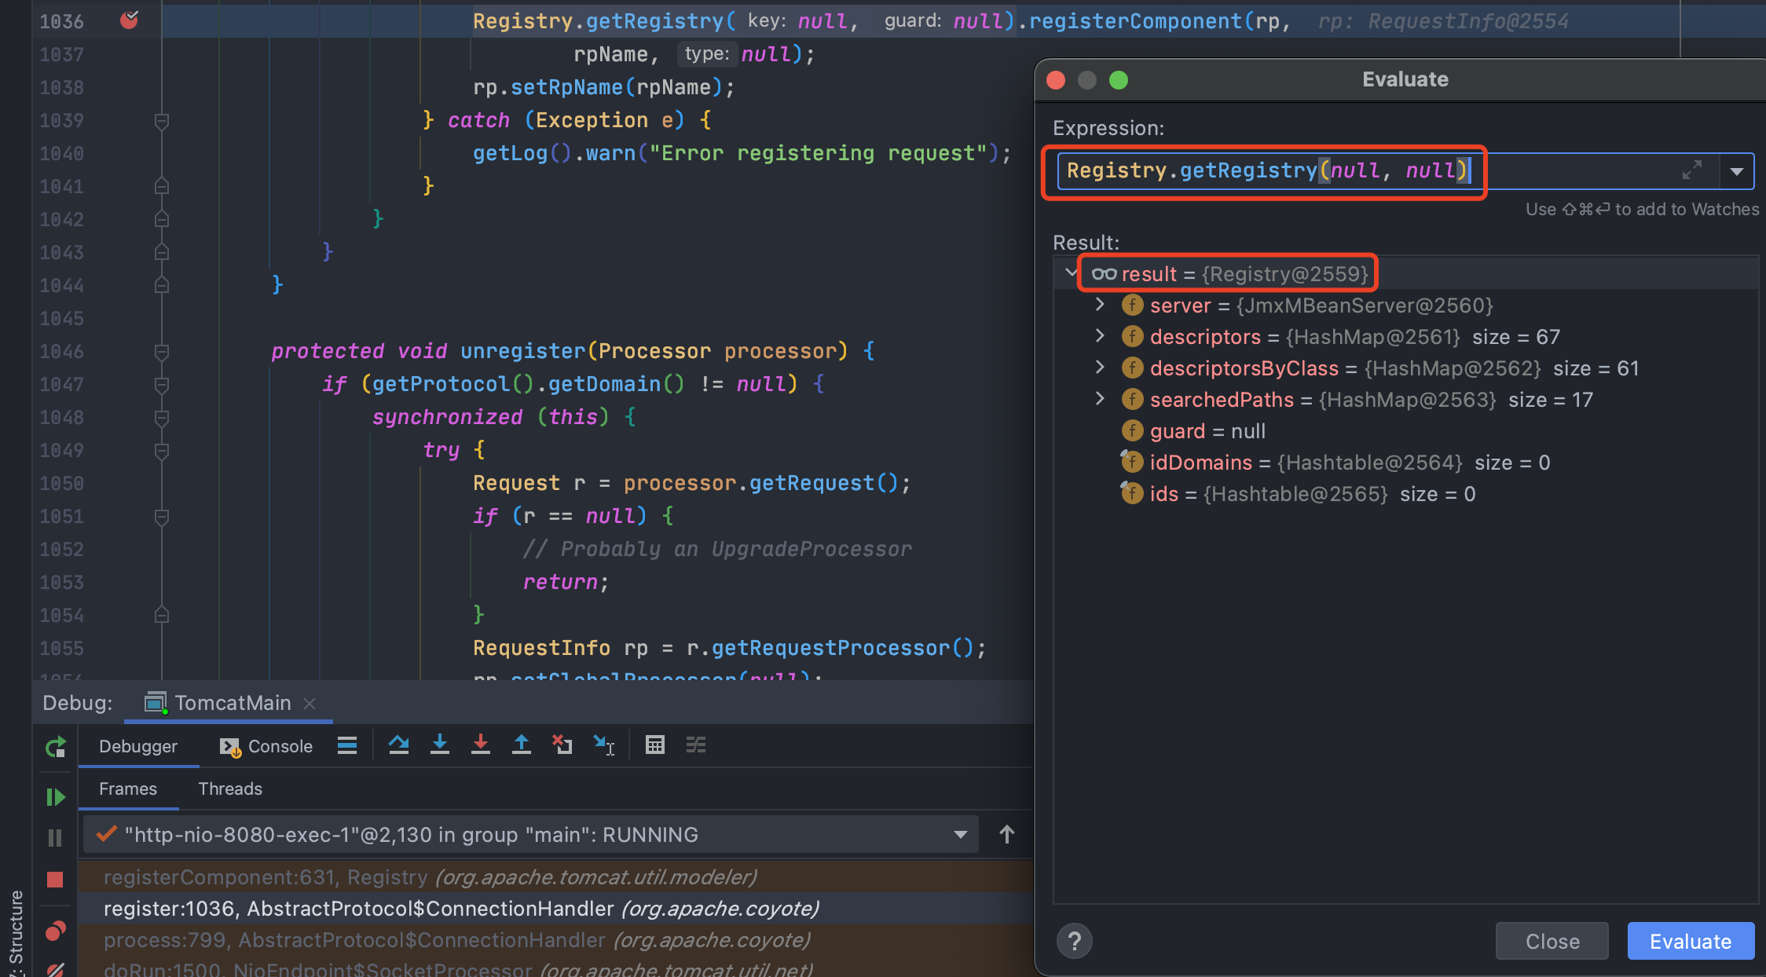Expand the descriptors HashMap node
The image size is (1766, 977).
point(1100,336)
